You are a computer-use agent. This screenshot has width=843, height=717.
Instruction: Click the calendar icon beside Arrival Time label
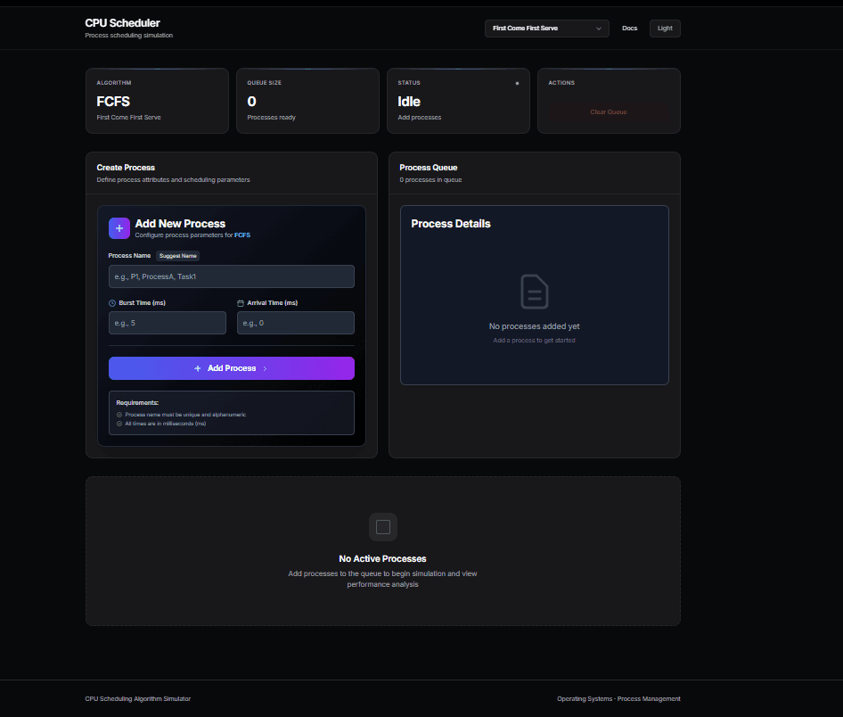[x=240, y=302]
